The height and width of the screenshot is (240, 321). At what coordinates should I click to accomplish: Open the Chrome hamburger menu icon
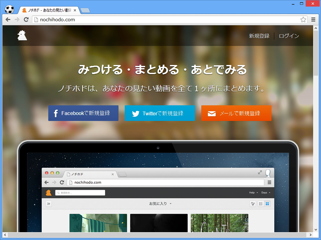tap(313, 19)
